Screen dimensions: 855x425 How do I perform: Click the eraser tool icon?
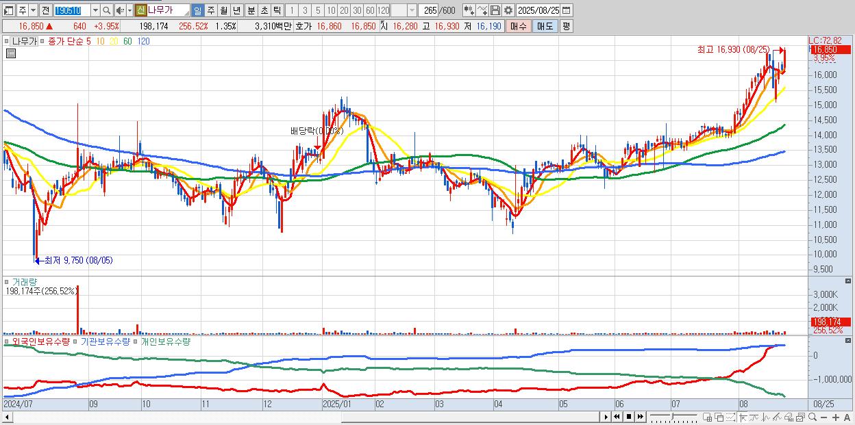point(789,417)
